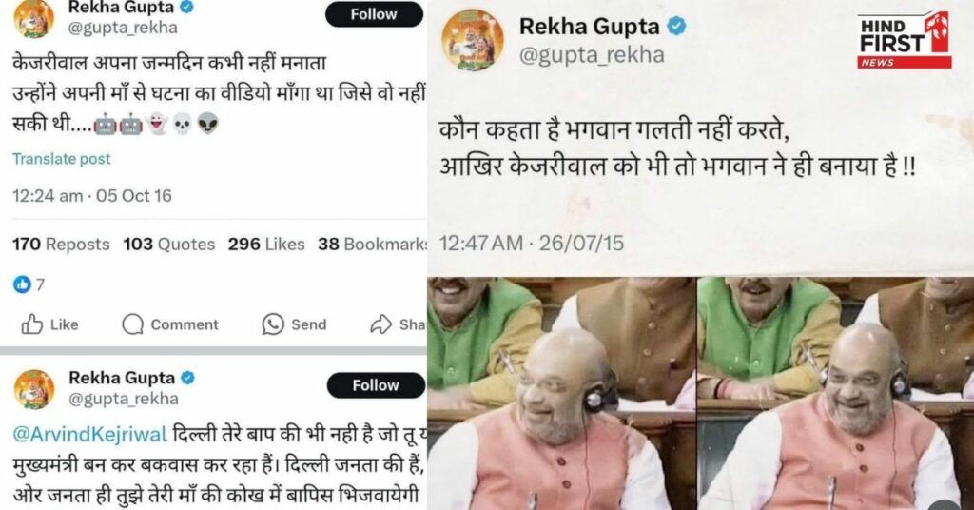
Task: View the 296 Likes list
Action: [266, 245]
